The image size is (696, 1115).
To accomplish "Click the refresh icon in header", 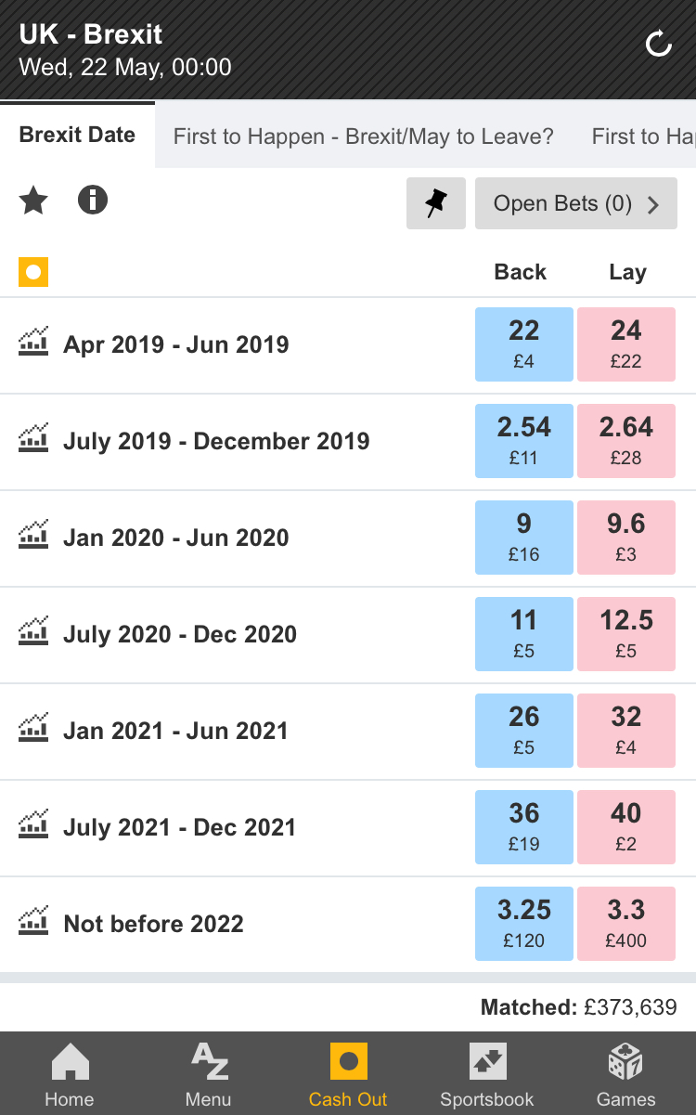I will [658, 44].
